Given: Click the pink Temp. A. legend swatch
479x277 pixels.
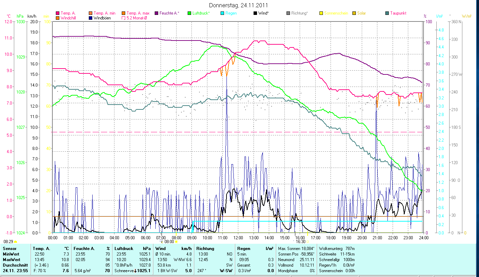Looking at the screenshot, I should tap(58, 13).
